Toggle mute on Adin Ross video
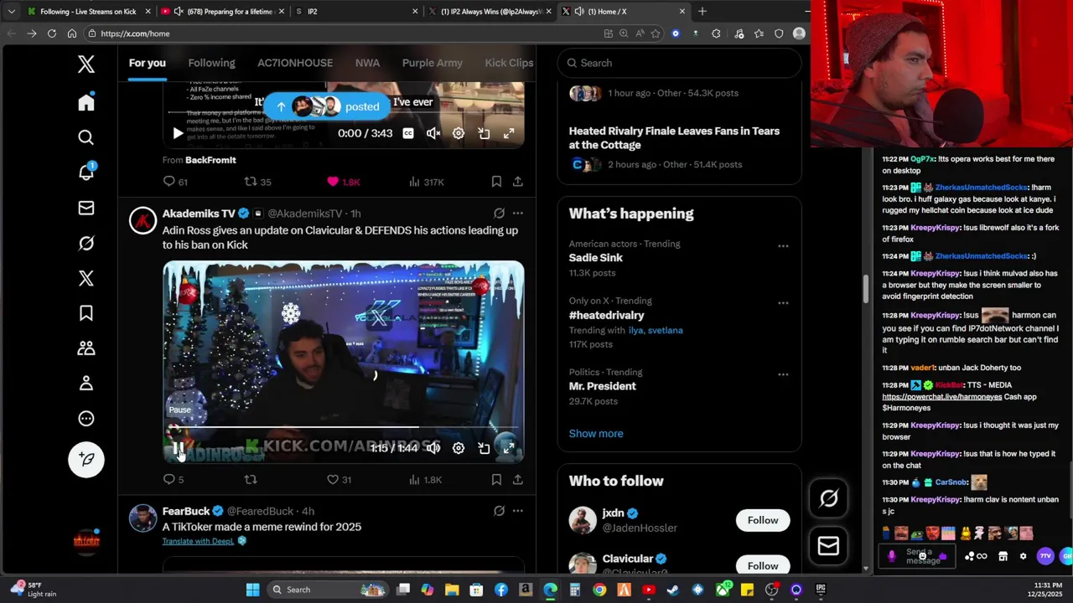Screen dimensions: 1073x603 tap(433, 448)
